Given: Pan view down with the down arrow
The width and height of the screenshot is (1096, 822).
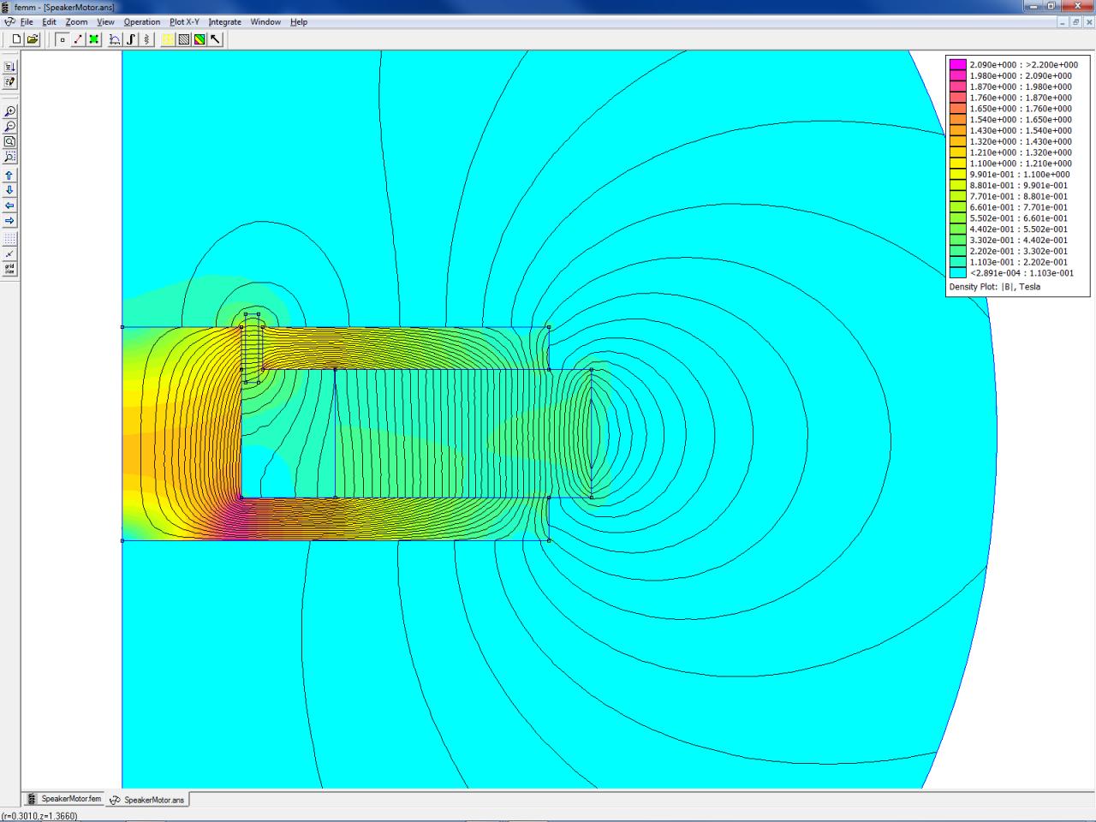Looking at the screenshot, I should click(9, 190).
